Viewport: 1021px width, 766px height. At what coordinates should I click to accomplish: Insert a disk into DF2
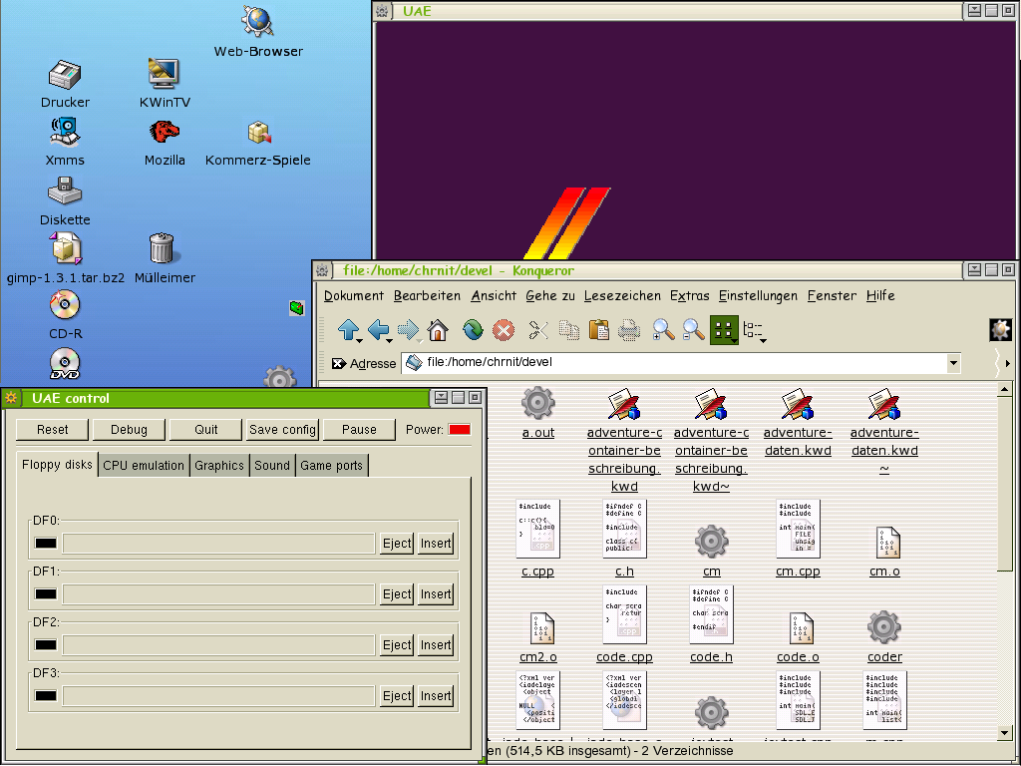pyautogui.click(x=436, y=645)
